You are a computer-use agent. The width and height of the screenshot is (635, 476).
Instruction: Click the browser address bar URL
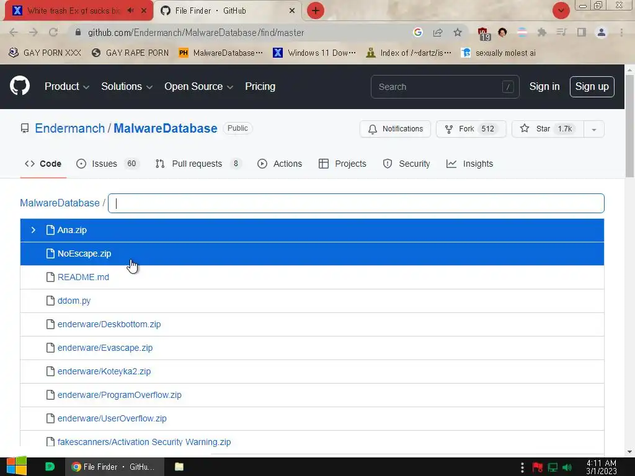coord(196,32)
